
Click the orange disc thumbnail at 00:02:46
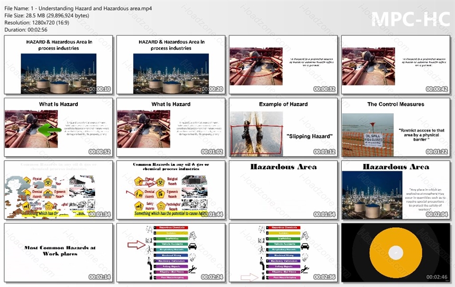click(396, 253)
